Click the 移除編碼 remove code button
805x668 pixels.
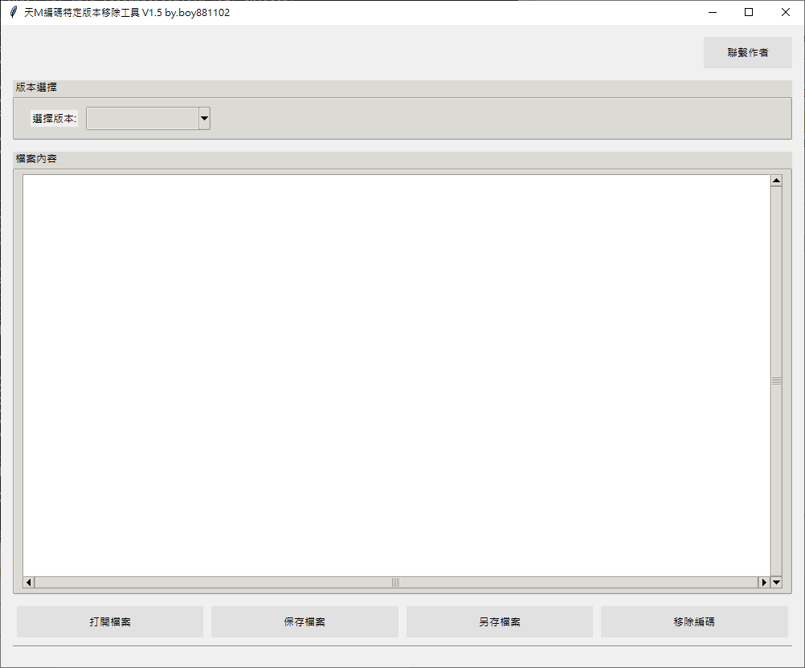[x=694, y=621]
